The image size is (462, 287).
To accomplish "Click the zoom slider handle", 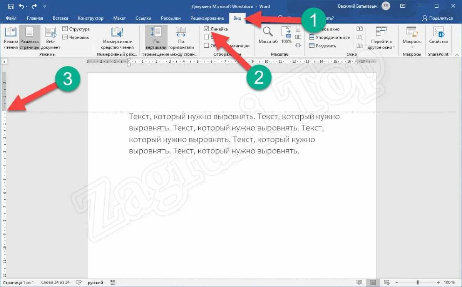I will tap(418, 282).
